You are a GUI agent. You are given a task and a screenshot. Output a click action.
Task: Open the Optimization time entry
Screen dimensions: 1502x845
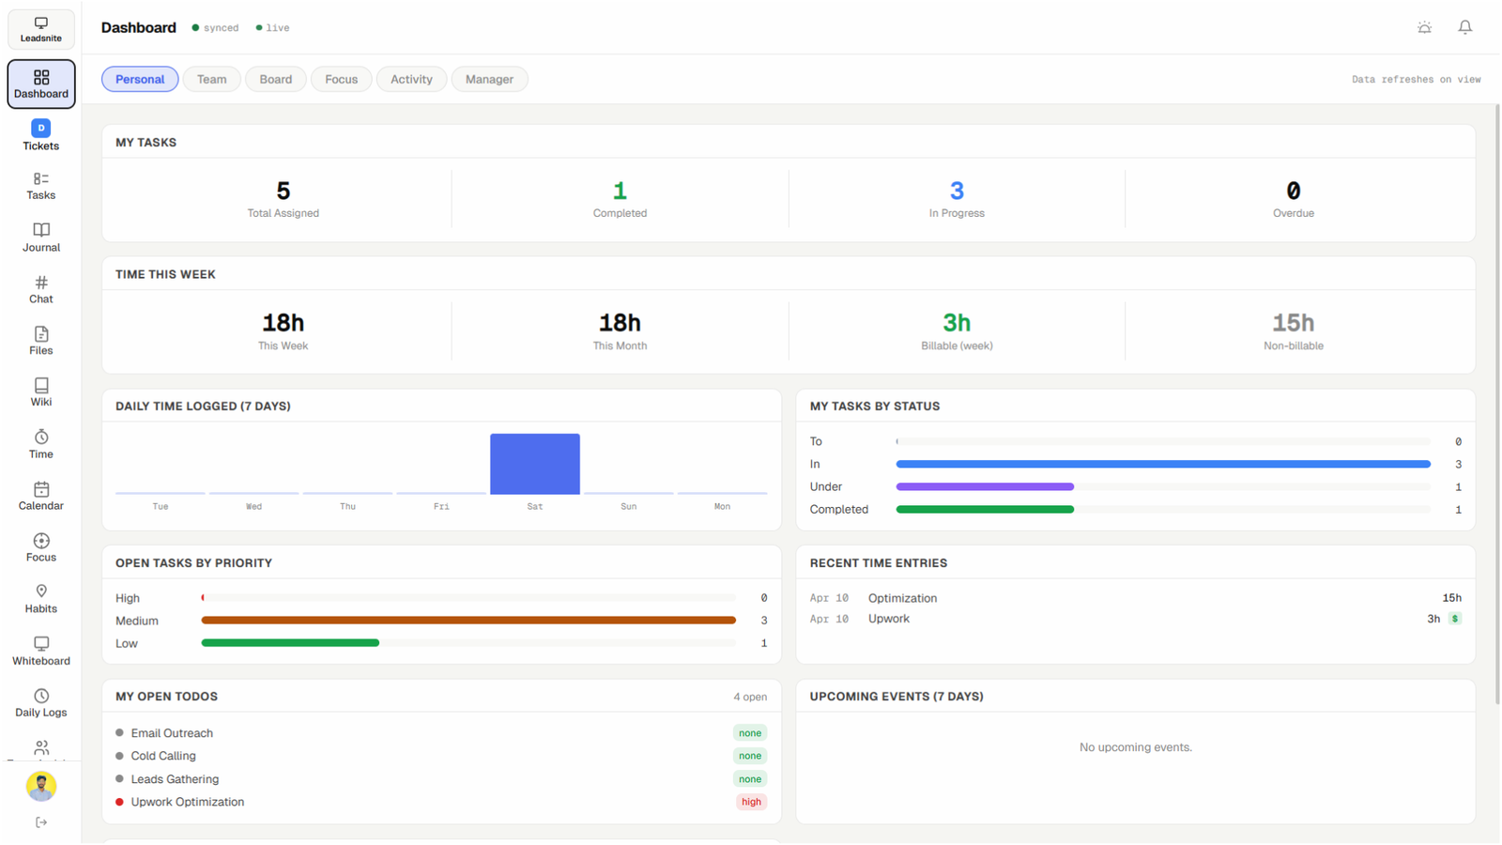(902, 598)
